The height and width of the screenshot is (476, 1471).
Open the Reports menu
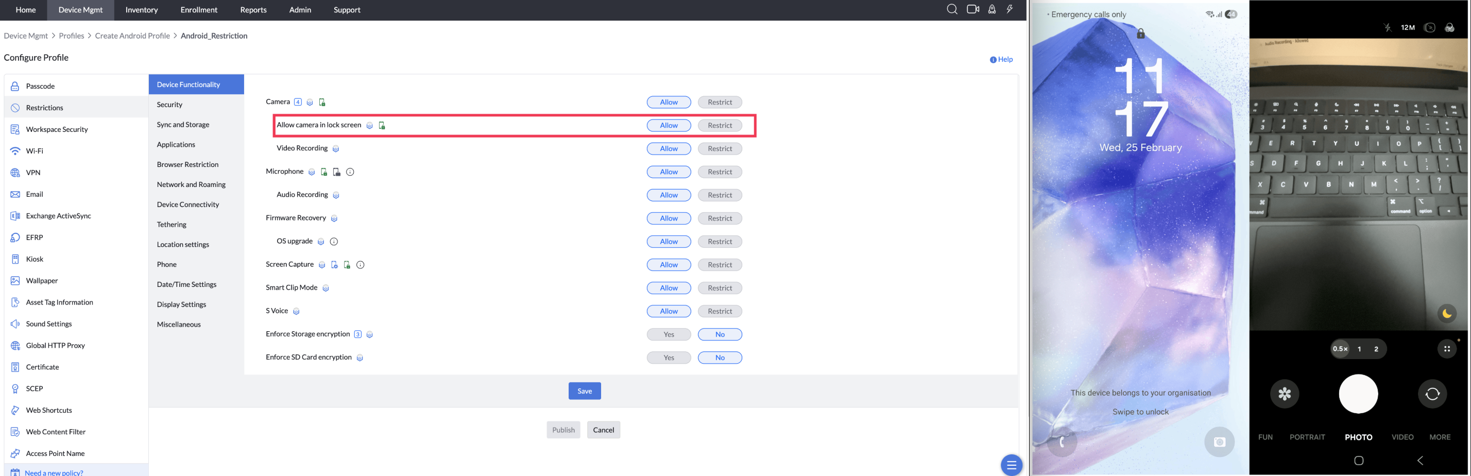[x=253, y=10]
